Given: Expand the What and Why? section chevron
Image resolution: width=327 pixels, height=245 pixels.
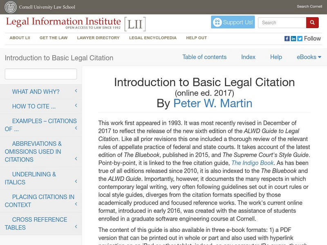Looking at the screenshot, I should click(76, 91).
